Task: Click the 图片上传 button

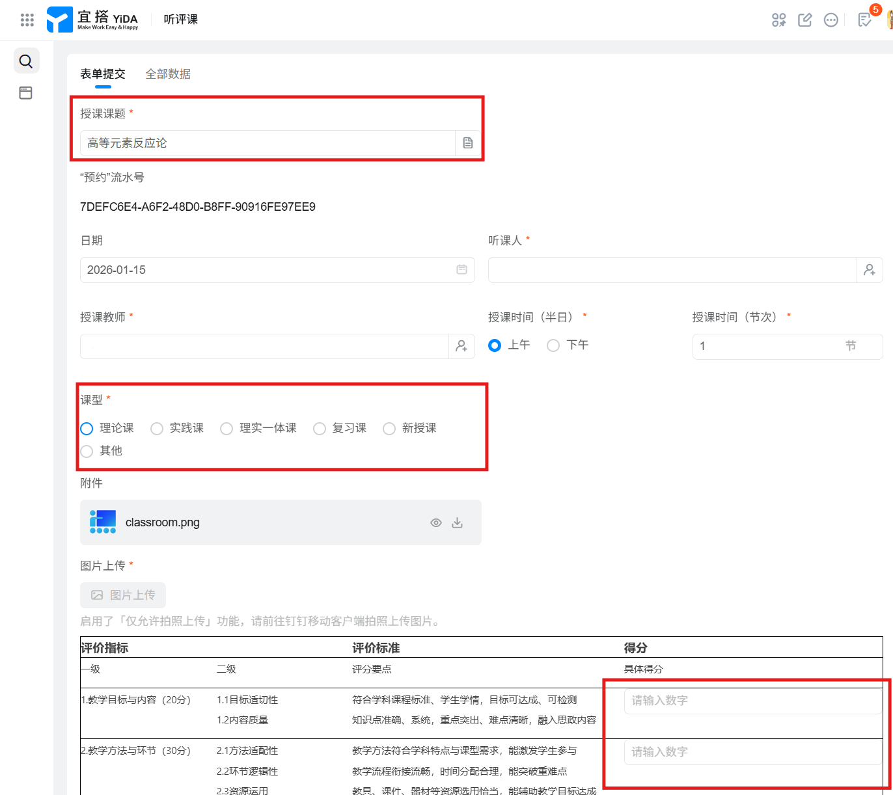Action: [x=123, y=595]
